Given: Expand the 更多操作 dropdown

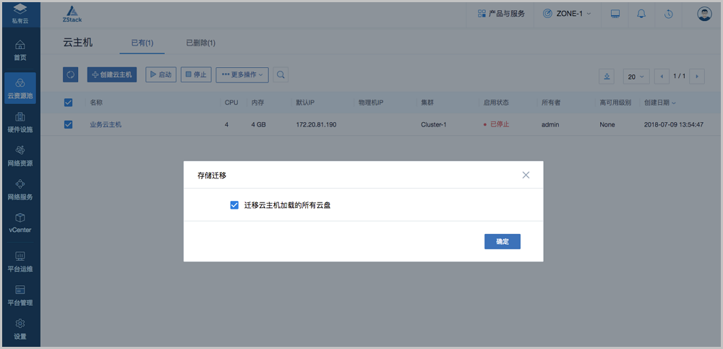Looking at the screenshot, I should 242,74.
